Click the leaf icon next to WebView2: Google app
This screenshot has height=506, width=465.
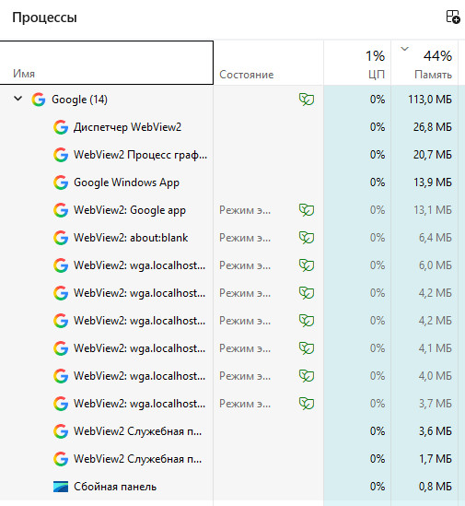307,210
